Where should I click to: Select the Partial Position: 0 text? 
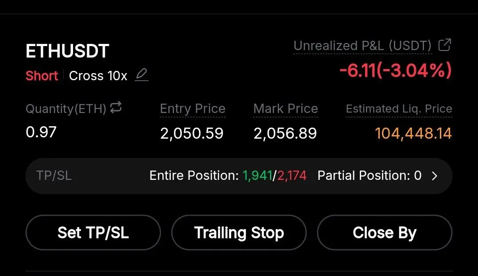[x=370, y=176]
